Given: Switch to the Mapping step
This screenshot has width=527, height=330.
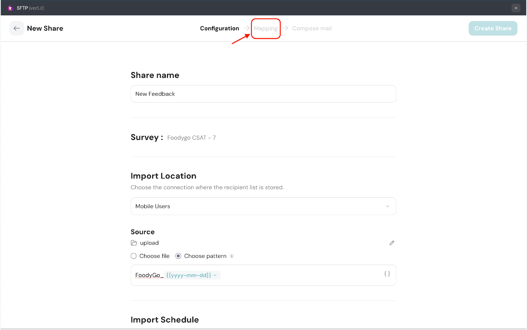Looking at the screenshot, I should coord(265,29).
